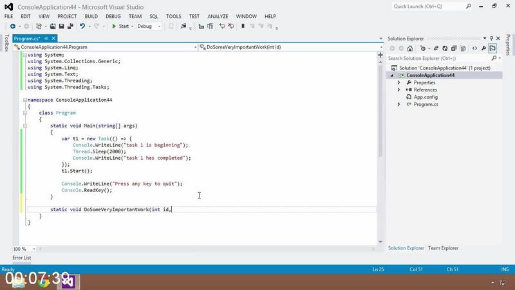Click the Quick Launch search magnifier
Viewport: 515px width, 290px height.
pos(469,6)
